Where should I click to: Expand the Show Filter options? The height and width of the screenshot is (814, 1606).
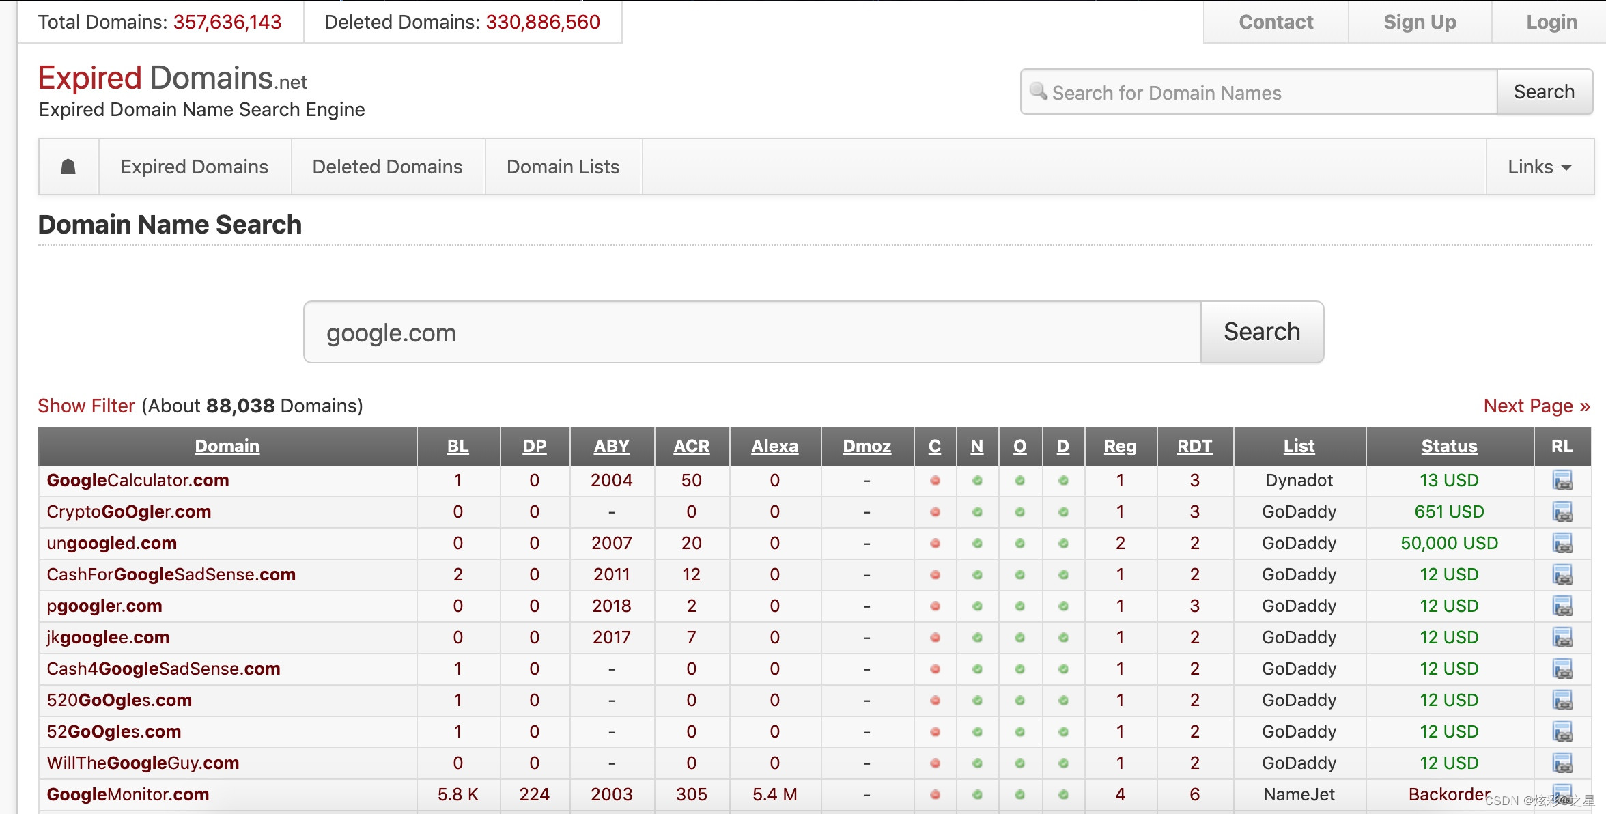point(86,406)
